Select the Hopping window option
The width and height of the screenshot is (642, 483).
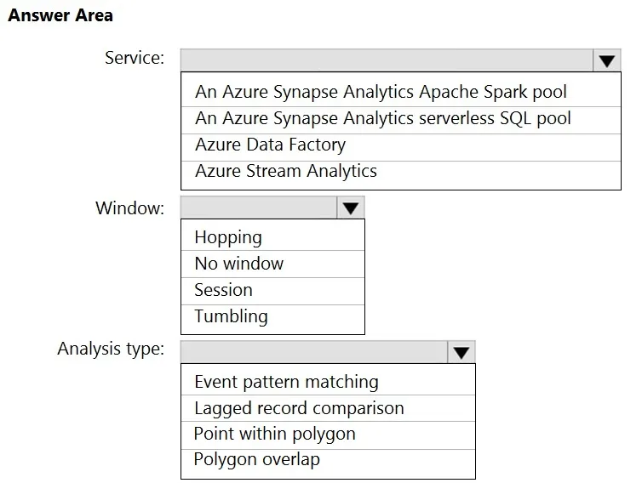272,236
